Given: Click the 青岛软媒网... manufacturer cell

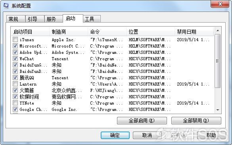Looking at the screenshot, I should pyautogui.click(x=67, y=97).
